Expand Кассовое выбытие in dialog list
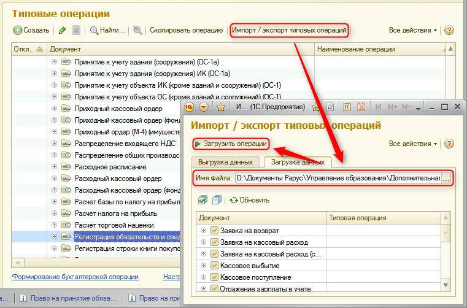Screen dimensions: 467x308 pos(203,266)
